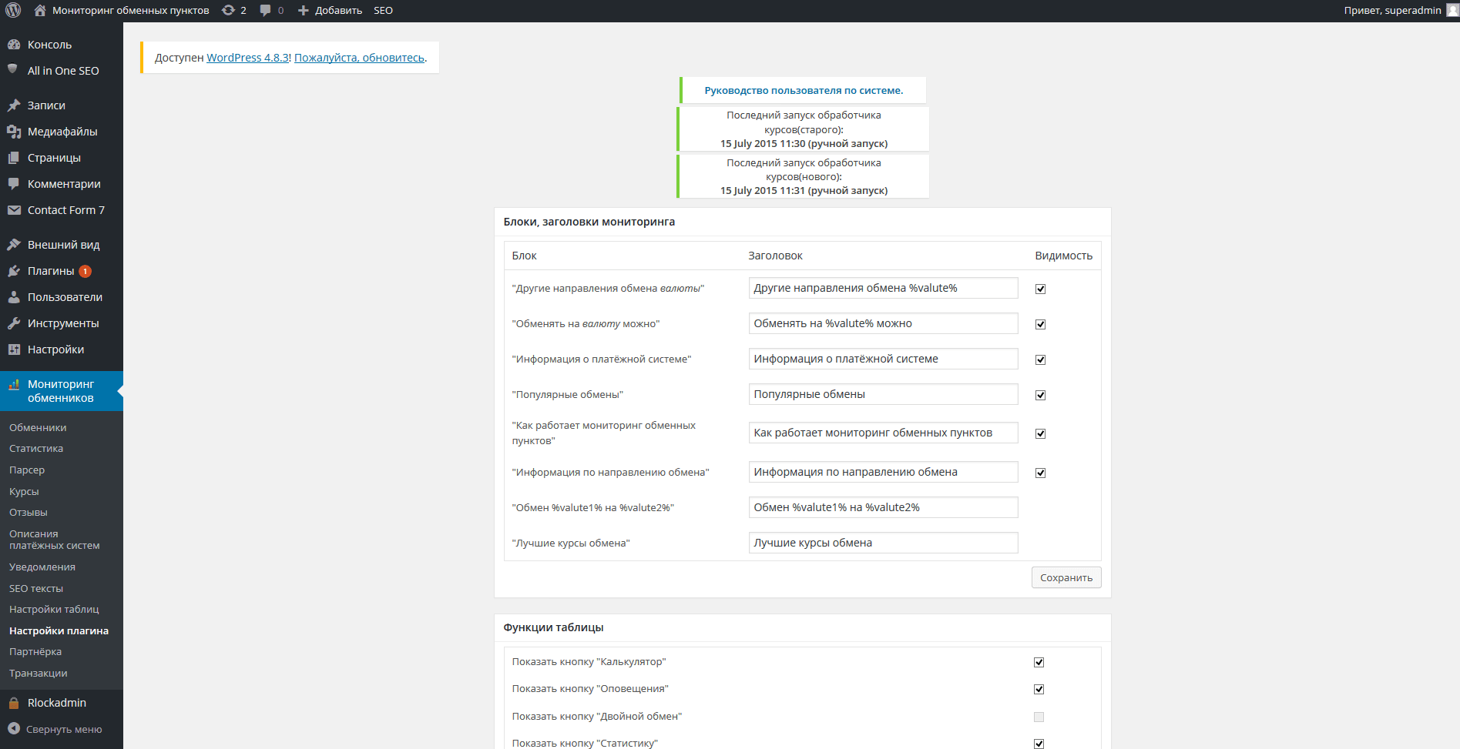Open the Отзывы submenu item
This screenshot has height=749, width=1460.
click(29, 512)
